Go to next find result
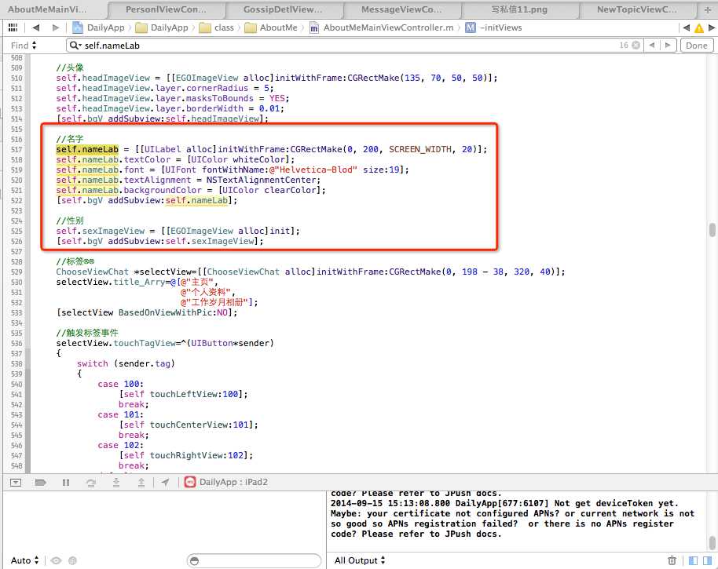This screenshot has height=569, width=718. pyautogui.click(x=668, y=46)
